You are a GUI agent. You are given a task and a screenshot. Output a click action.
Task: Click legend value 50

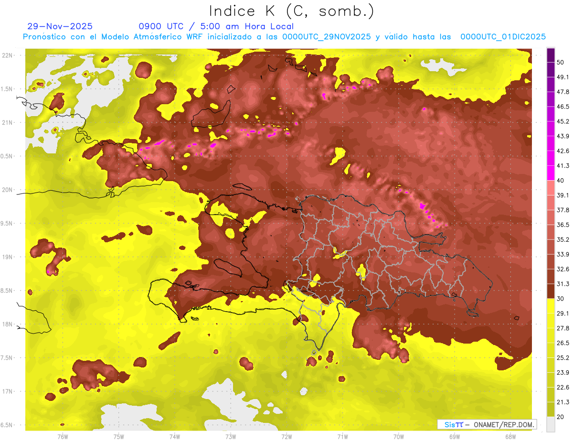(561, 62)
